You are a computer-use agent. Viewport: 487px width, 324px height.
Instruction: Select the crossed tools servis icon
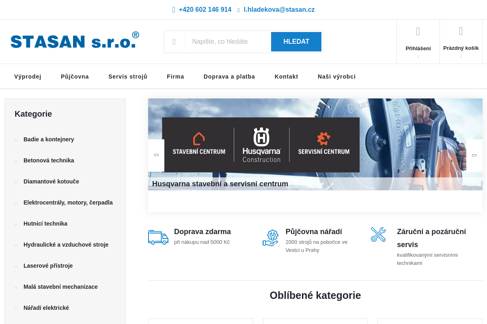point(378,234)
